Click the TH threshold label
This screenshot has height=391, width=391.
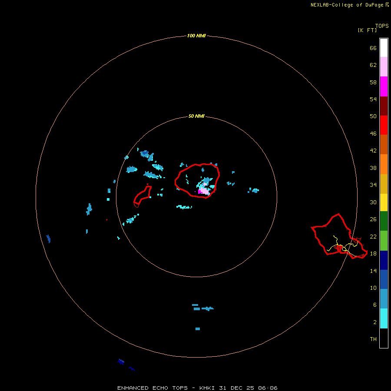[373, 339]
